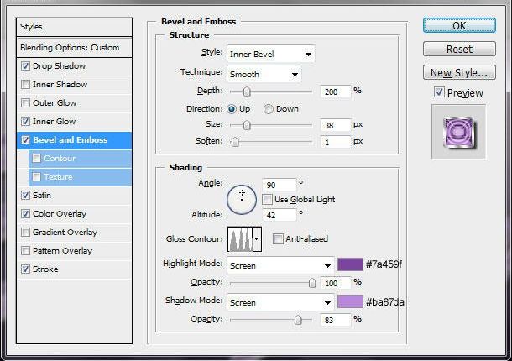Click the New Style... button
512x361 pixels.
coord(459,72)
